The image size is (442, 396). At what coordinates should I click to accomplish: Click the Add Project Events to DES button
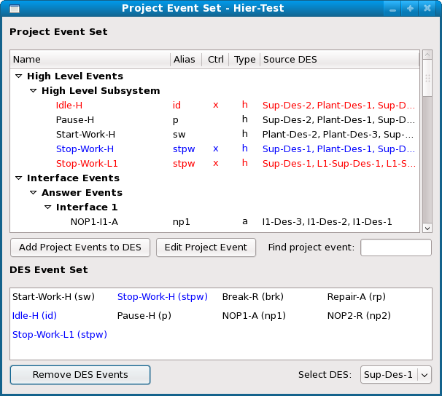click(x=80, y=247)
